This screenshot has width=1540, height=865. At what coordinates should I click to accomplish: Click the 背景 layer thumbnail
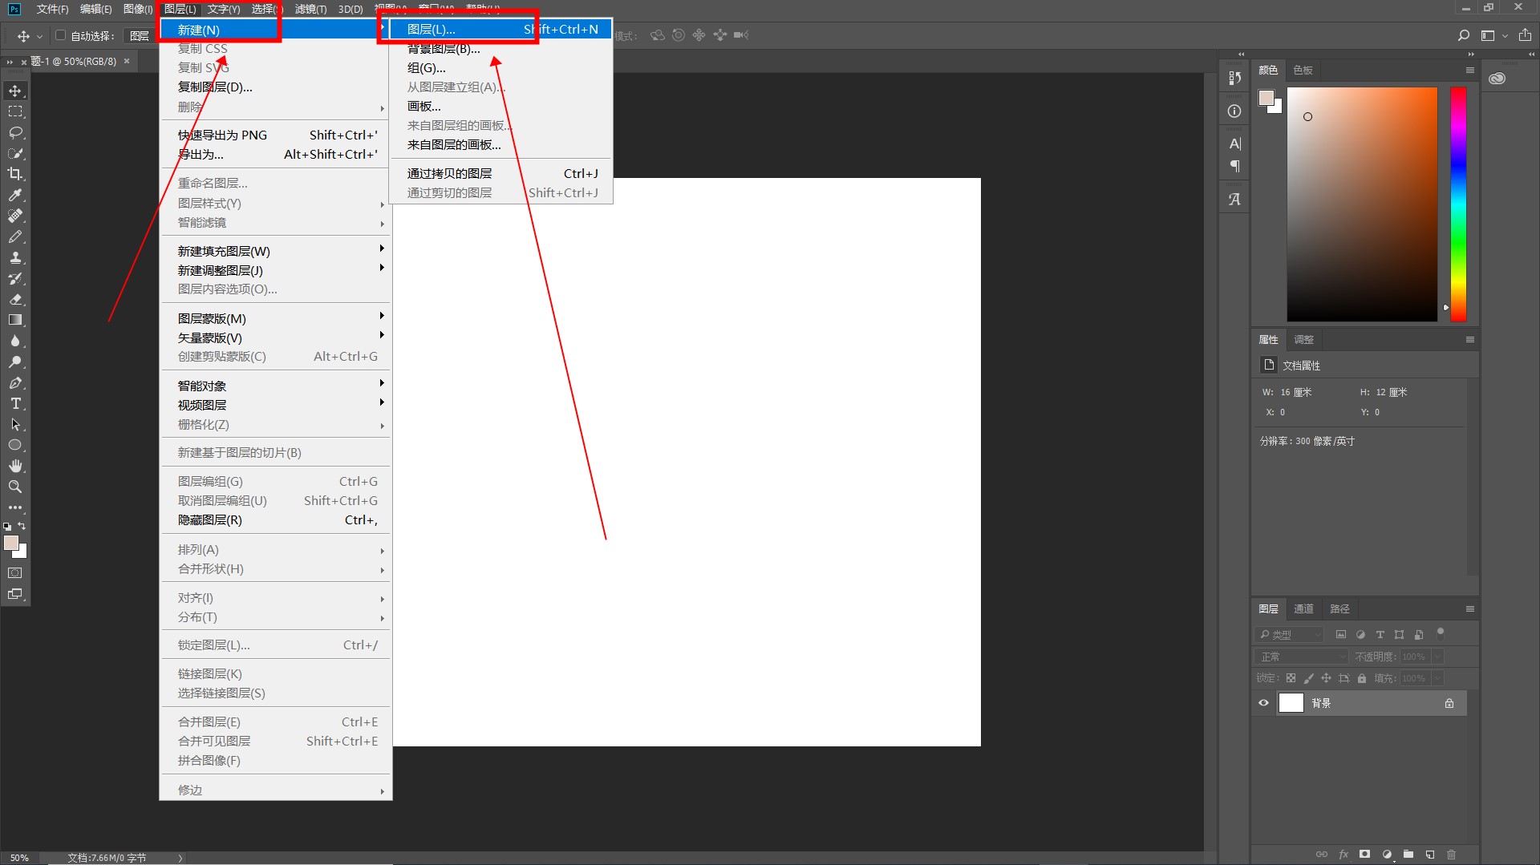point(1291,703)
